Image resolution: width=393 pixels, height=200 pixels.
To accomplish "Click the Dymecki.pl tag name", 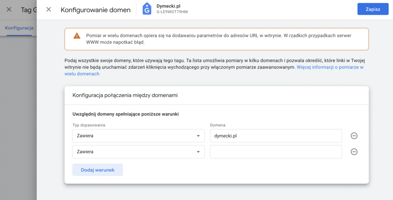I will coord(168,6).
